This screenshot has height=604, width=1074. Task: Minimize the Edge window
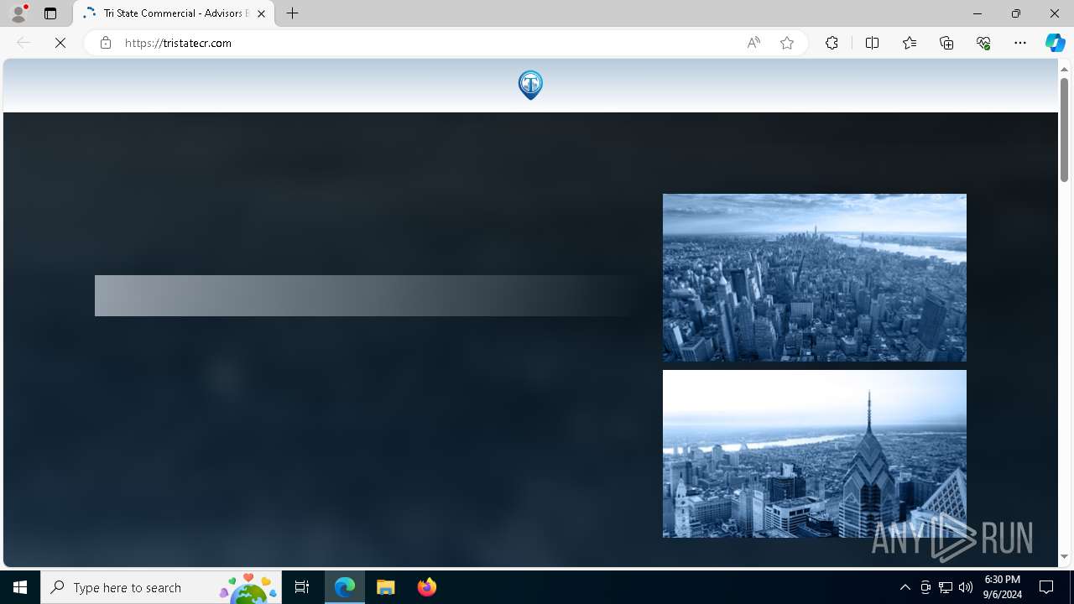point(977,13)
